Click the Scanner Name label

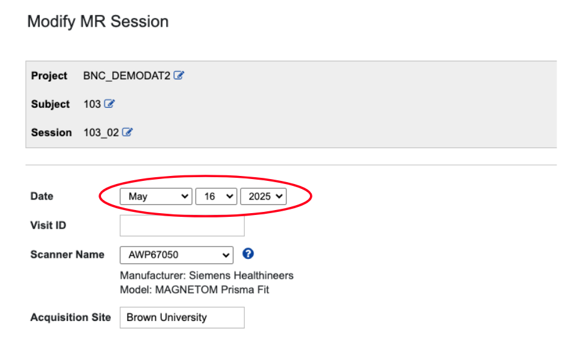(x=68, y=255)
